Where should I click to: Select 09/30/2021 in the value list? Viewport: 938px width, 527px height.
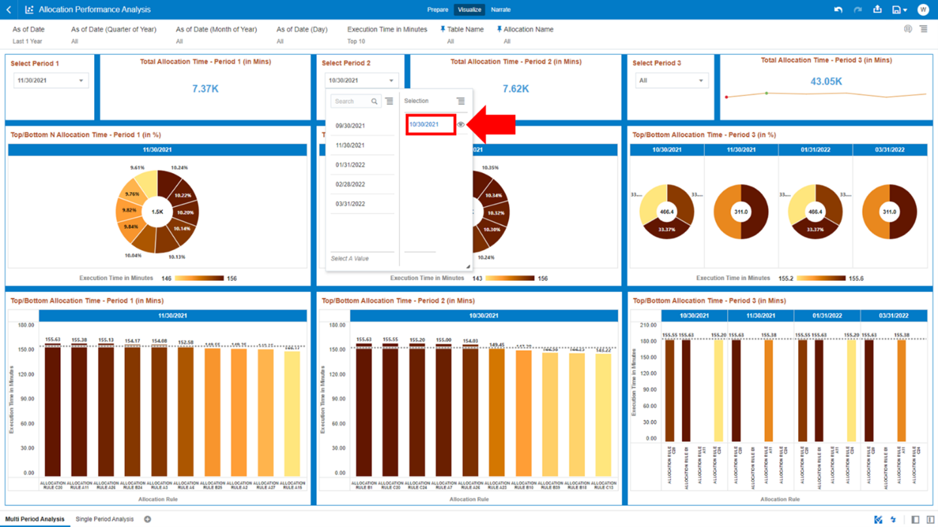coord(362,125)
